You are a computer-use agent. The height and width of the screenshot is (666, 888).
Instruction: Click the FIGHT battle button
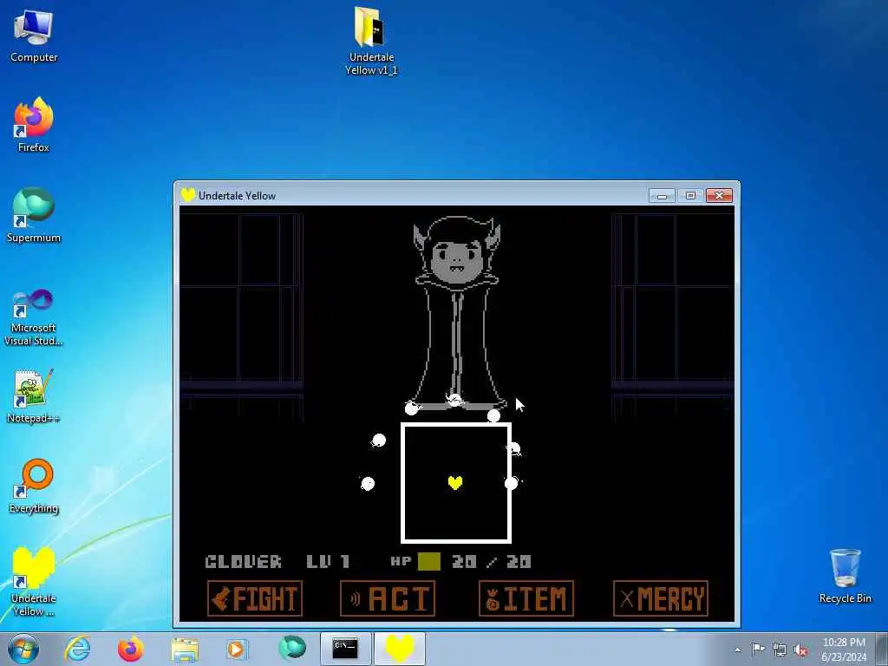pos(255,598)
